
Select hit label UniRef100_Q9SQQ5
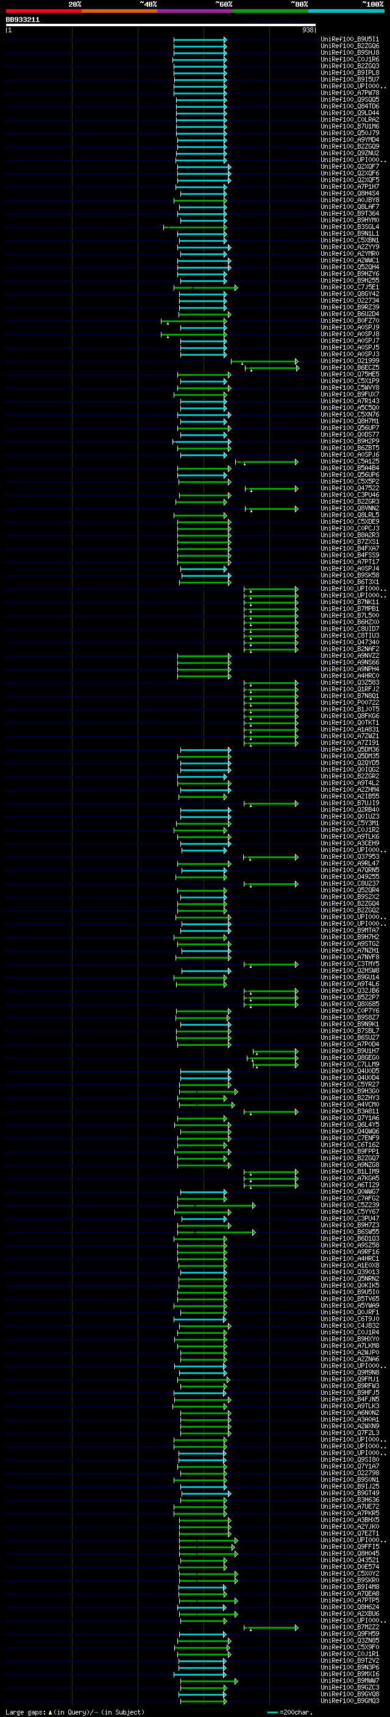click(x=350, y=99)
